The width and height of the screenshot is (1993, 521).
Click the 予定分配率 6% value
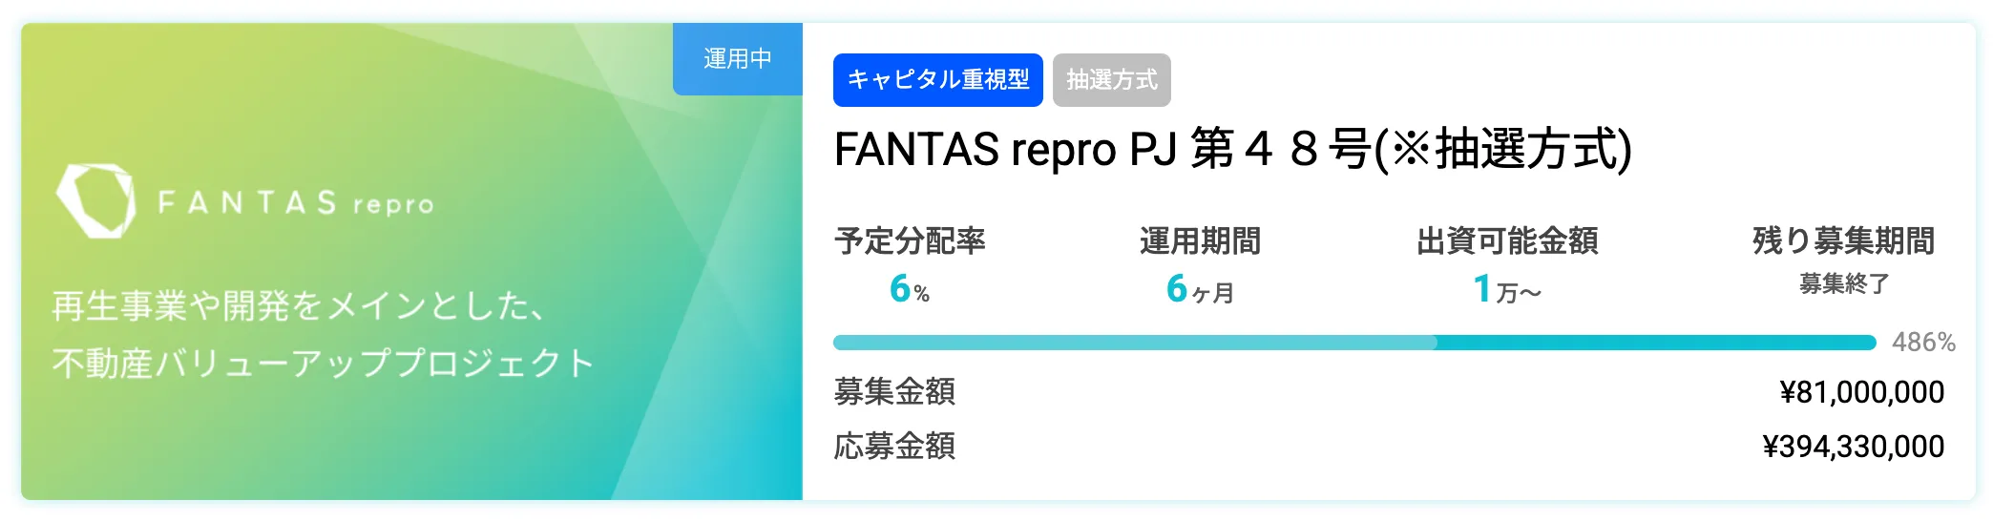point(909,288)
